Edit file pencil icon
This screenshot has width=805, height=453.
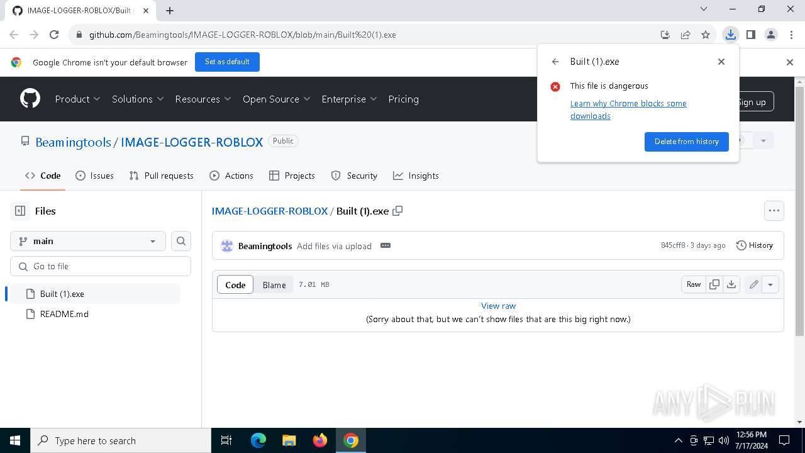tap(753, 284)
